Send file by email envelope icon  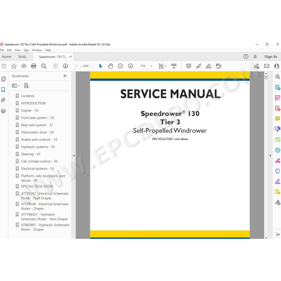267,66
